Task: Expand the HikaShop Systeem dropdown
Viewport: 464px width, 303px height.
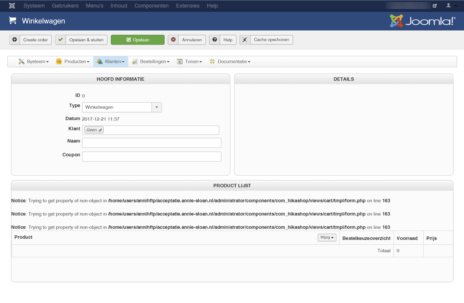Action: (x=34, y=61)
